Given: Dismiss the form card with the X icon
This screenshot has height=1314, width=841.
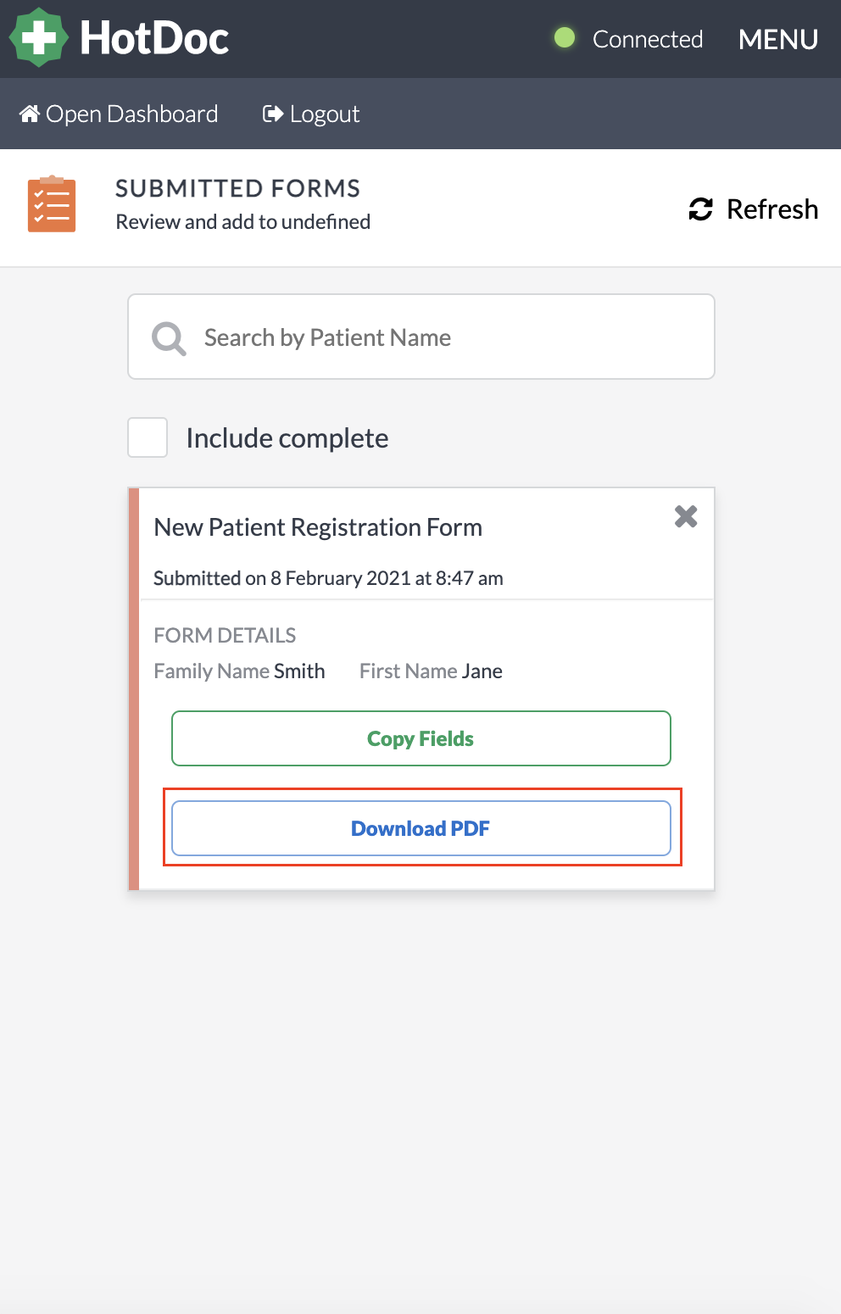Looking at the screenshot, I should point(685,516).
